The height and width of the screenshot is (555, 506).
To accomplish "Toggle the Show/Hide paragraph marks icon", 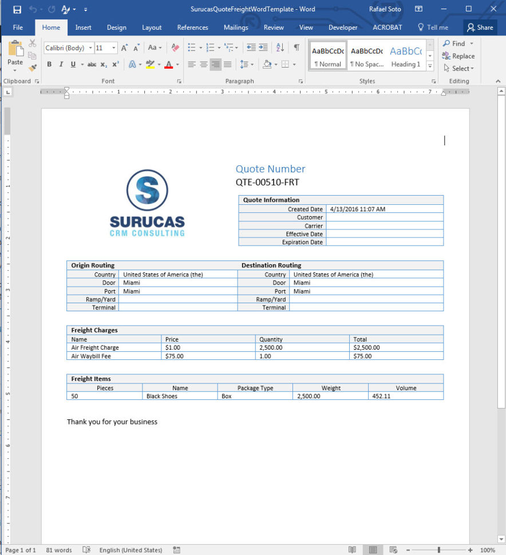I will point(296,47).
